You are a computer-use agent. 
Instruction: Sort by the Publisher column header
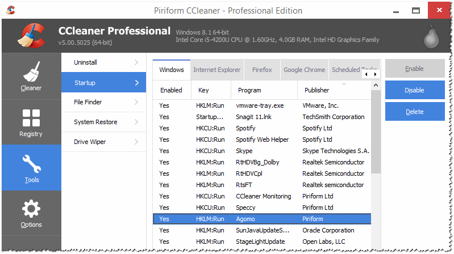click(316, 90)
